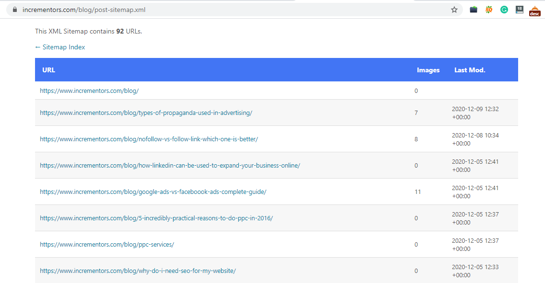Open the dark folder extension icon
This screenshot has width=545, height=283.
[474, 10]
